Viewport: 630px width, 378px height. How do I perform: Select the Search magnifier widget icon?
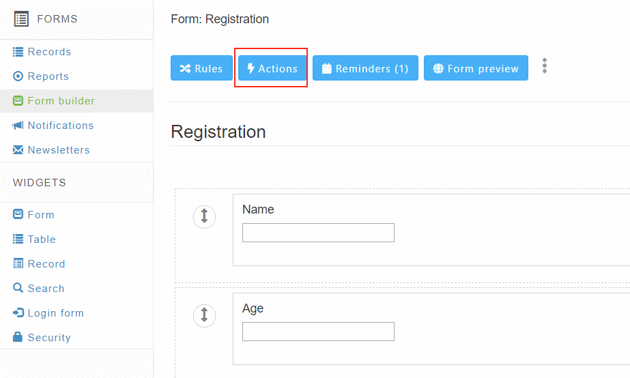pyautogui.click(x=18, y=288)
